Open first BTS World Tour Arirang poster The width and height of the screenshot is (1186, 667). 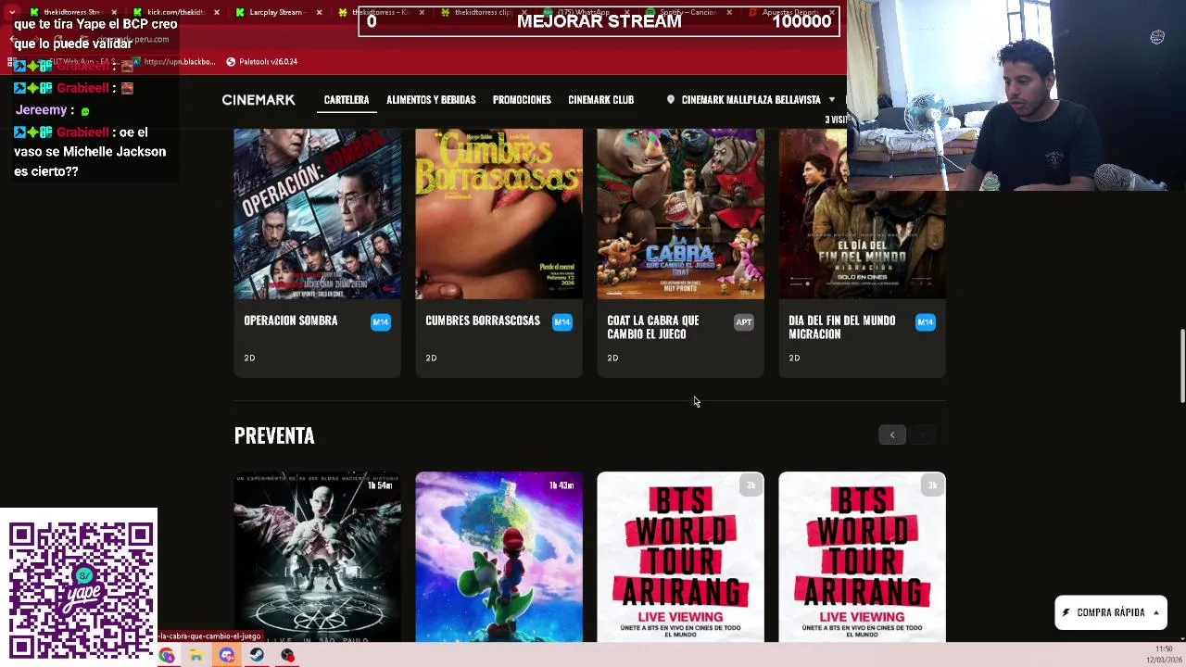681,557
